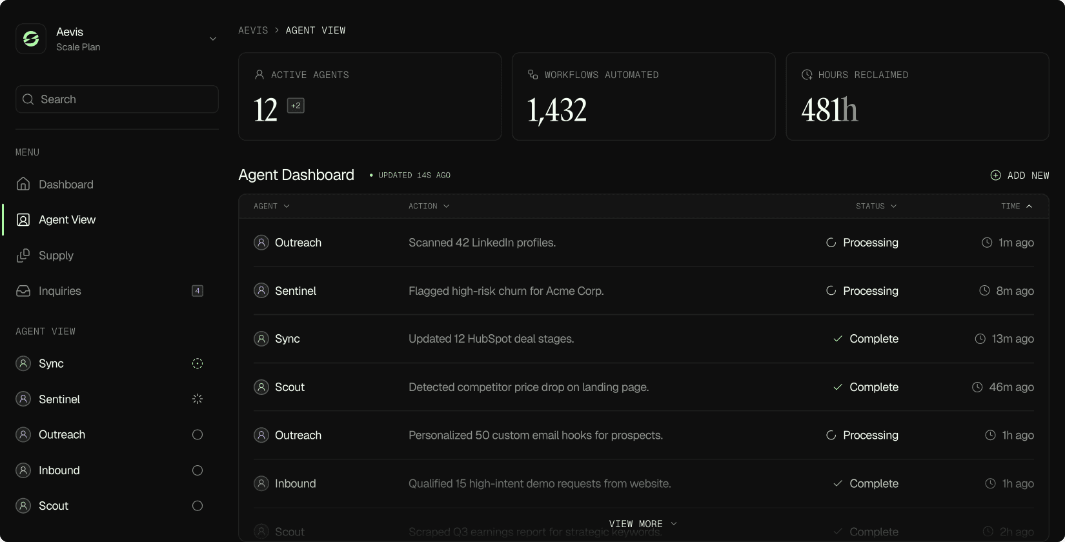
Task: Open the STATUS column filter dropdown
Action: click(x=877, y=206)
